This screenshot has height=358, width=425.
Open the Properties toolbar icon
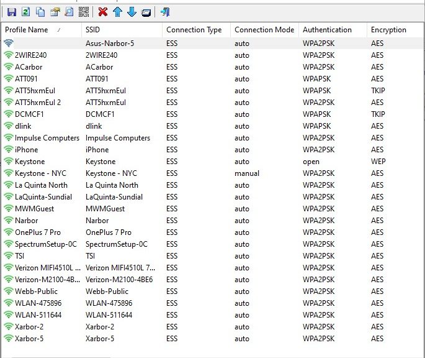tap(55, 12)
